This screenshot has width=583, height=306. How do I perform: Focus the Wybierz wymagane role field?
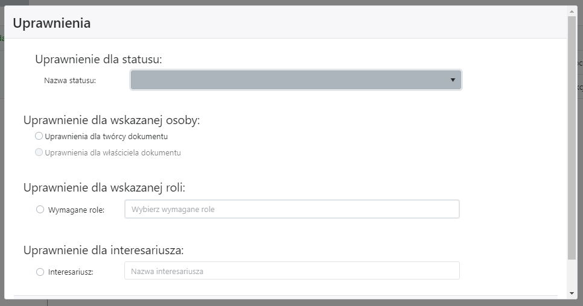(x=292, y=209)
